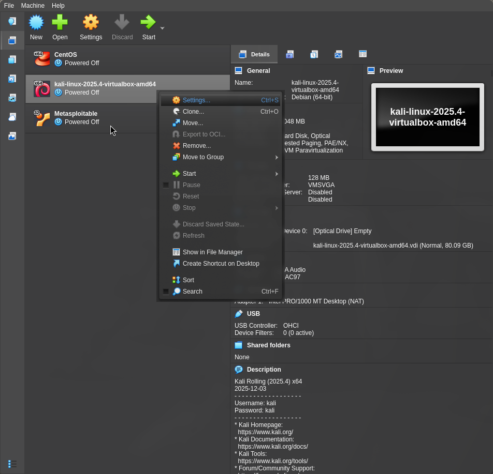This screenshot has width=493, height=474.
Task: Open the Cloud icon in left sidebar
Action: pyautogui.click(x=12, y=117)
